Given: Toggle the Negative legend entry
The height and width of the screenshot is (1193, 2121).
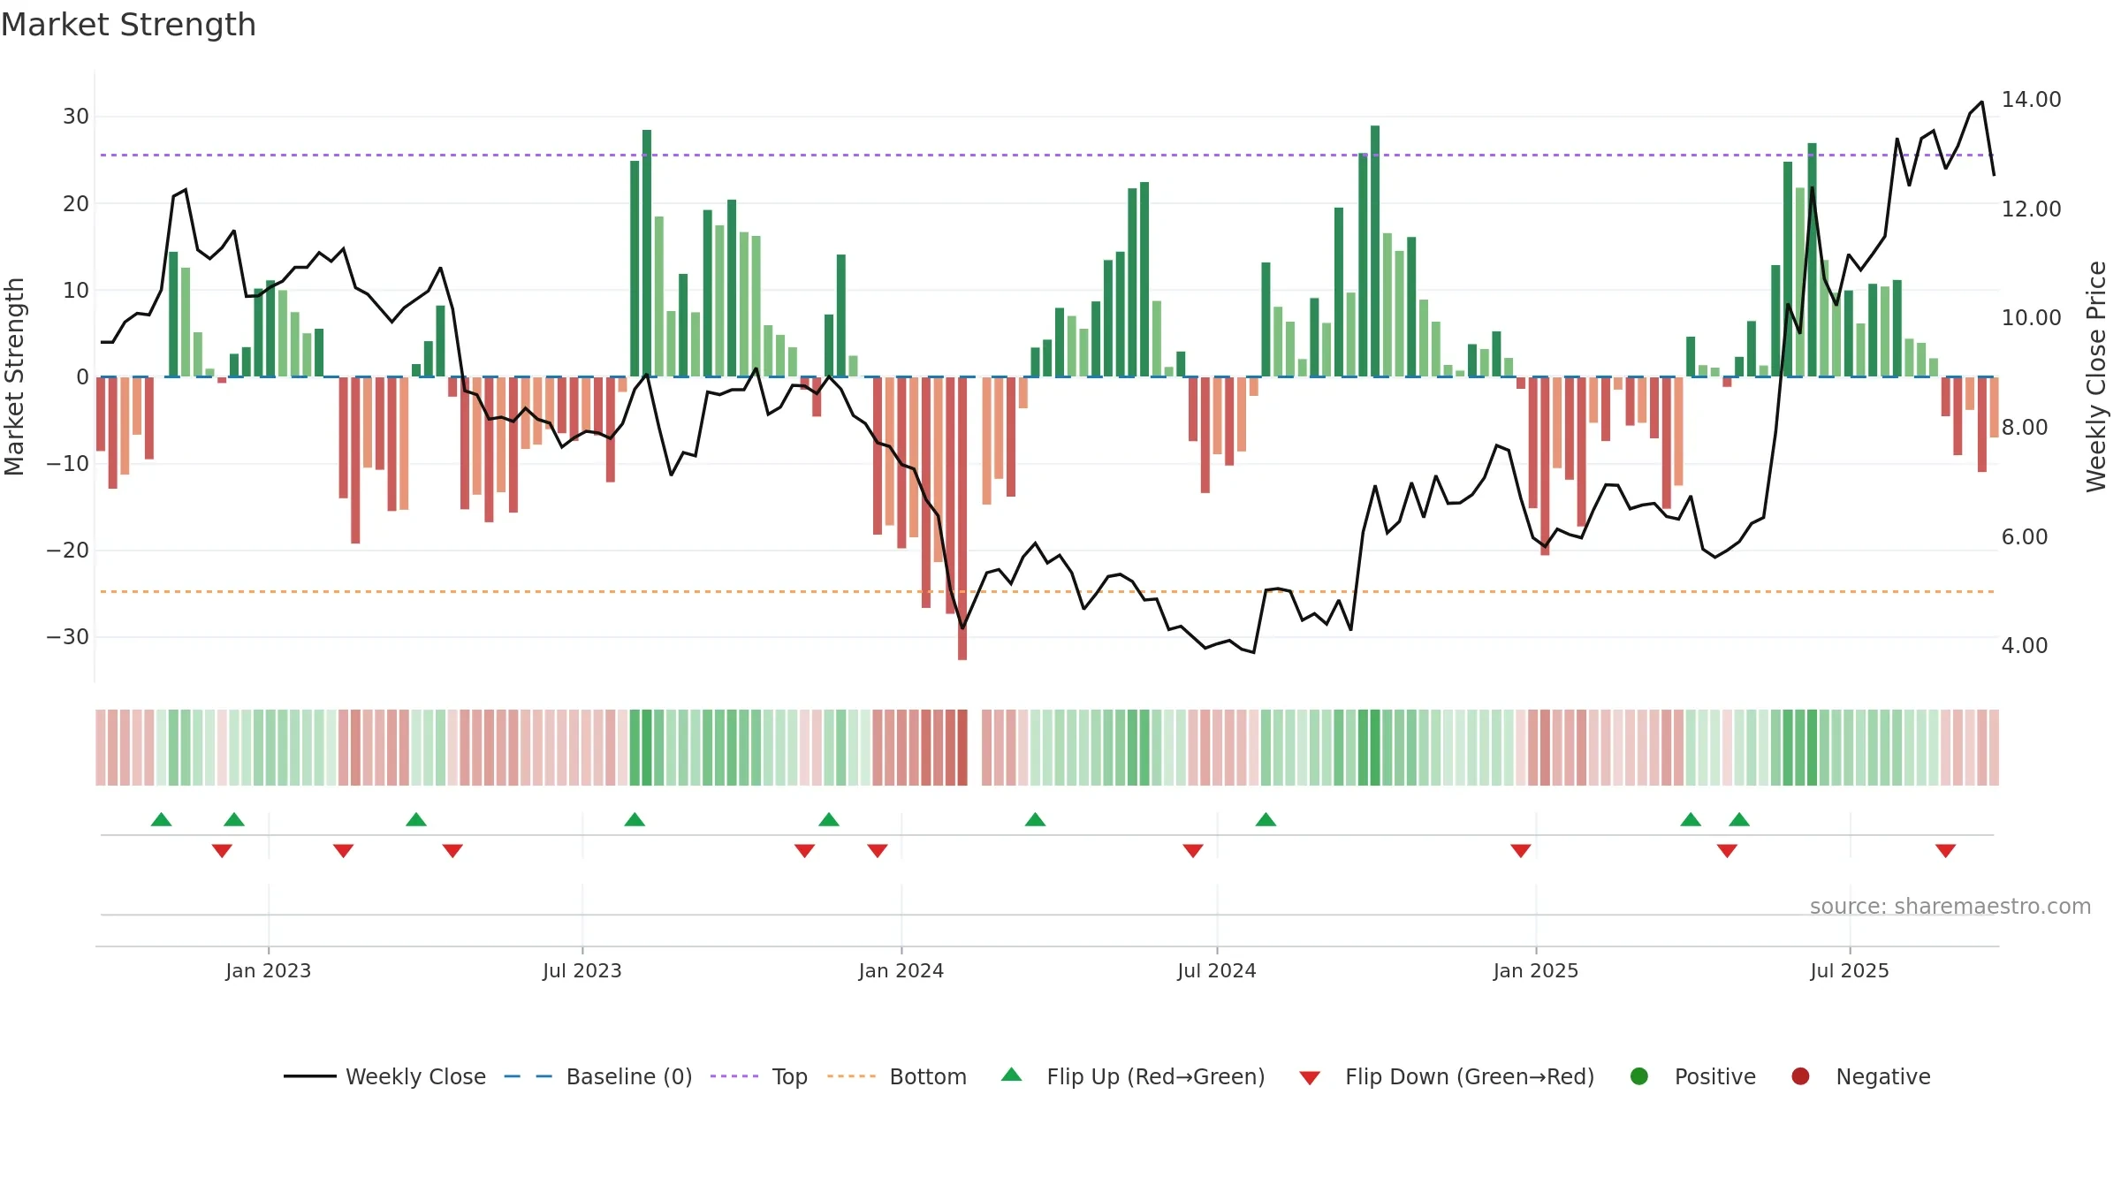Looking at the screenshot, I should (x=1860, y=1076).
